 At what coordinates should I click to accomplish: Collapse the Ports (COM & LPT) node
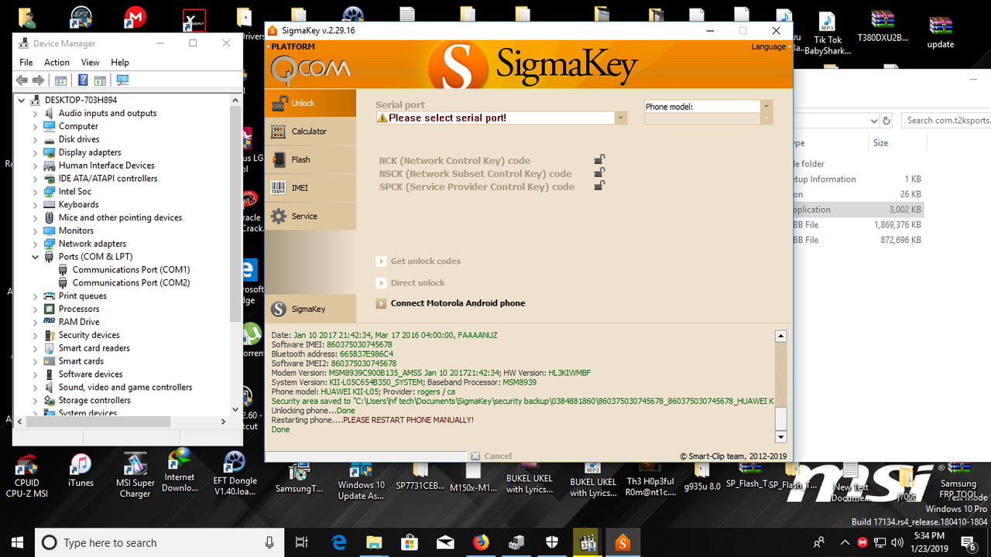36,256
